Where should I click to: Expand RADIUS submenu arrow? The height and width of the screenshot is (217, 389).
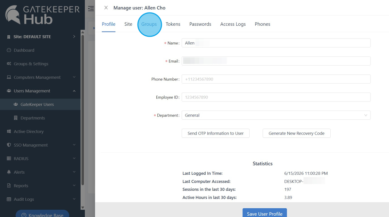pyautogui.click(x=74, y=158)
